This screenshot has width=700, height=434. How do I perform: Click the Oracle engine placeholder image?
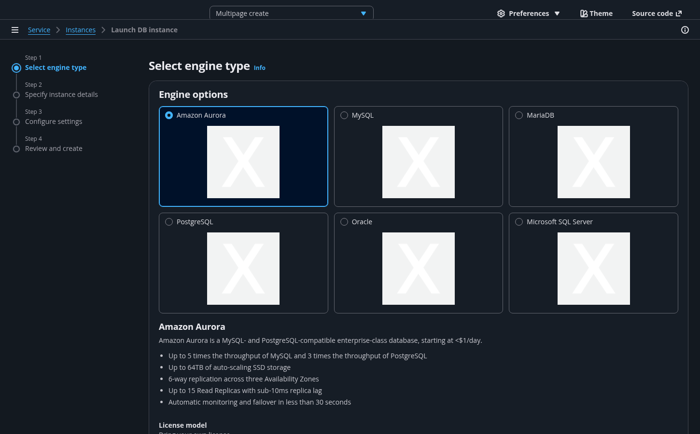click(x=418, y=269)
